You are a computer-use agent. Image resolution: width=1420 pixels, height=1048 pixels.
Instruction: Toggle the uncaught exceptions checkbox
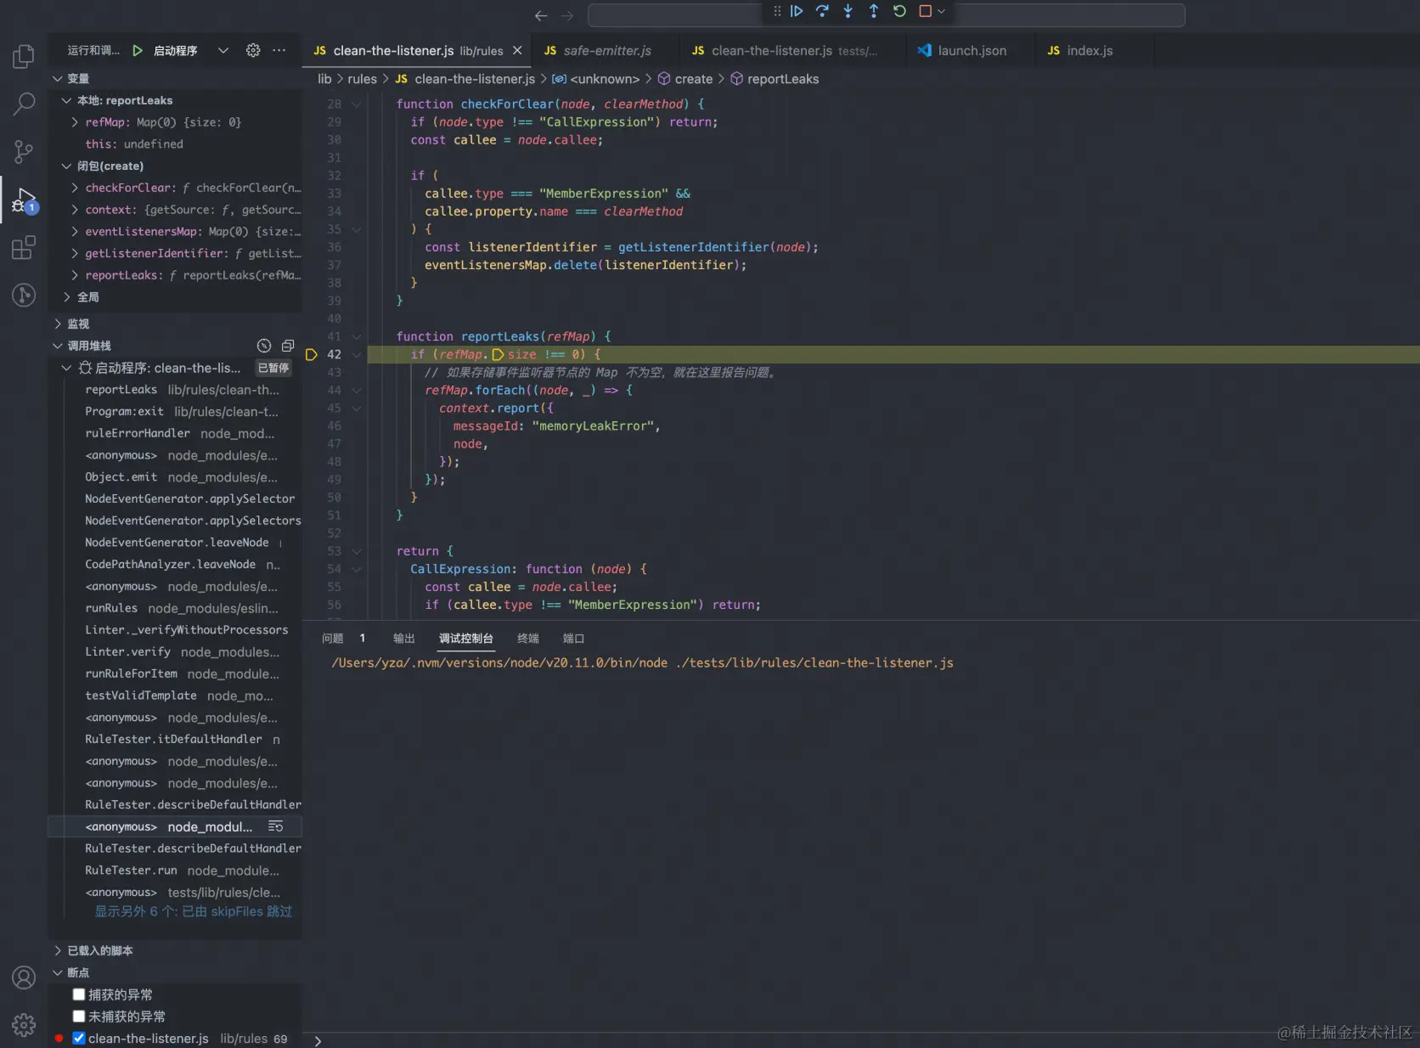click(79, 1017)
